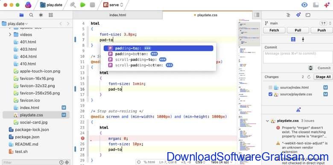Open the build hammer tool icon
This screenshot has height=165, width=333.
point(73,5)
